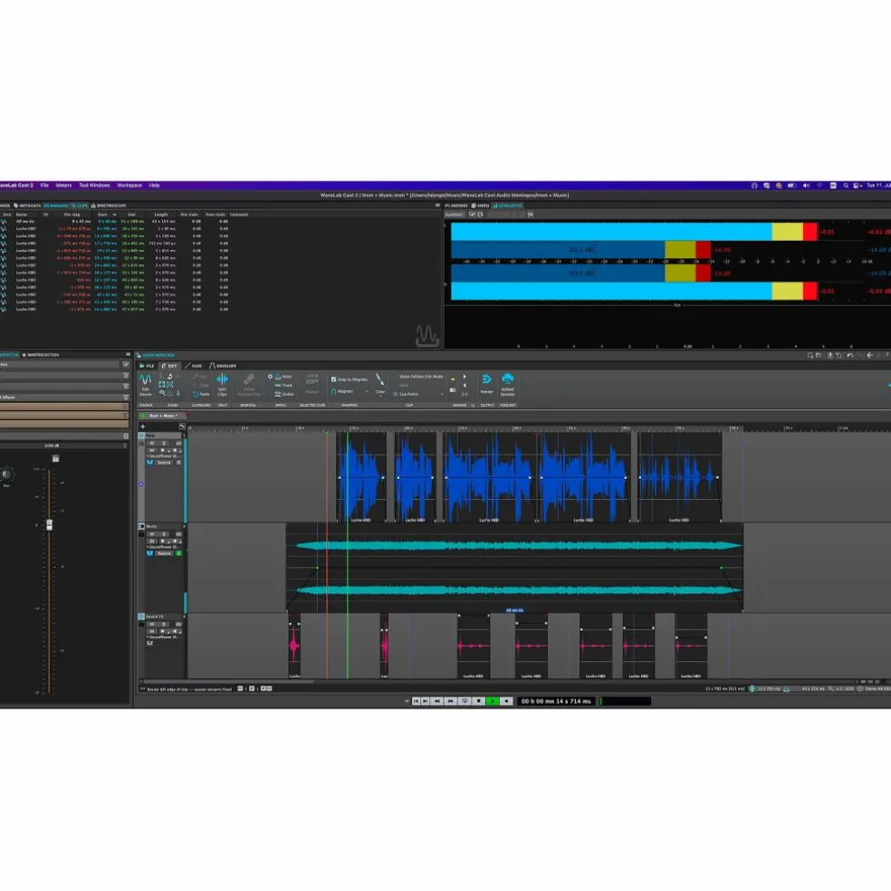The width and height of the screenshot is (891, 891).
Task: Click the Pan knob in Master Section
Action: 7,474
